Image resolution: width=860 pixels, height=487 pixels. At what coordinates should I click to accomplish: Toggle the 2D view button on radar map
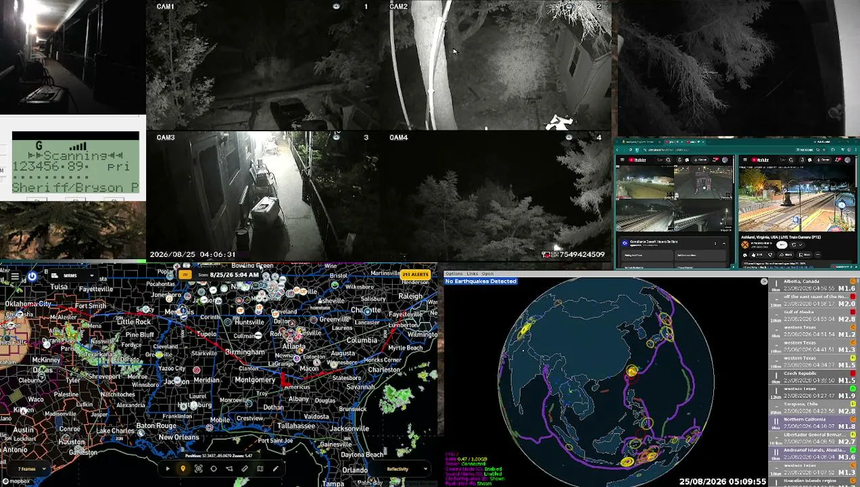point(185,275)
